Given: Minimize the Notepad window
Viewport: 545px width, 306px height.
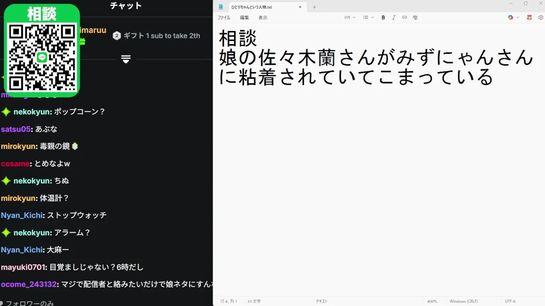Looking at the screenshot, I should 511,3.
